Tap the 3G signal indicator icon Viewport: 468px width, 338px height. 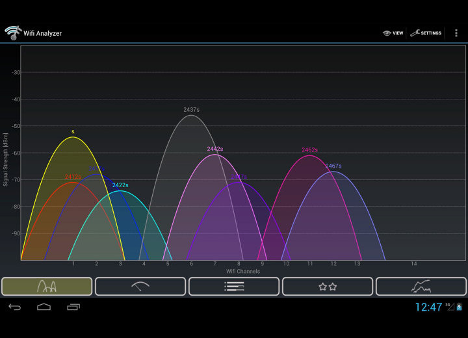450,307
